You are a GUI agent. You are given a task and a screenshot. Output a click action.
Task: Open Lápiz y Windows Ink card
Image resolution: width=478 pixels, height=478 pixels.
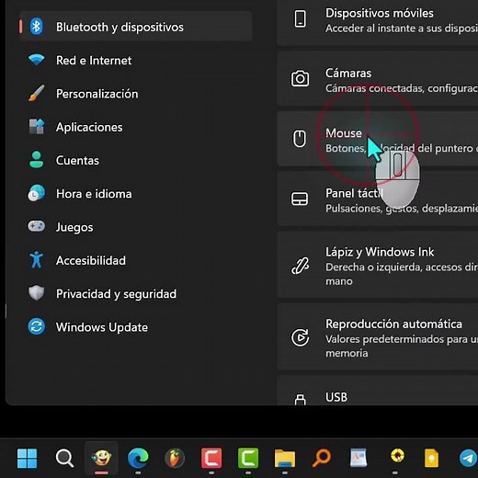click(x=378, y=265)
